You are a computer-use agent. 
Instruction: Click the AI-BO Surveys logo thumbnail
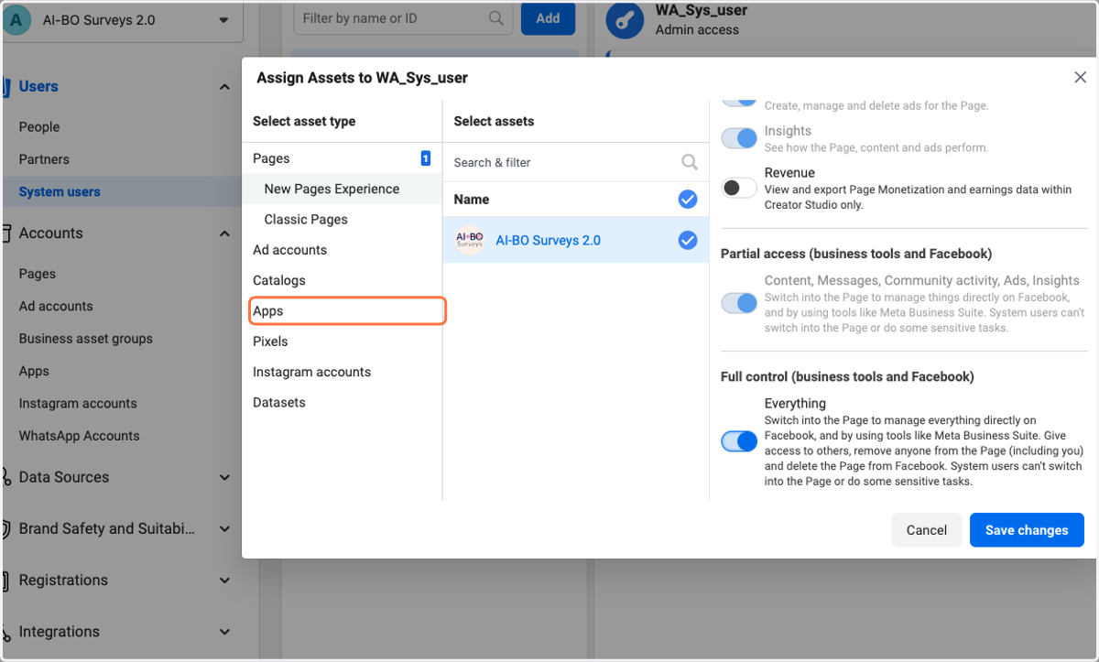coord(469,240)
